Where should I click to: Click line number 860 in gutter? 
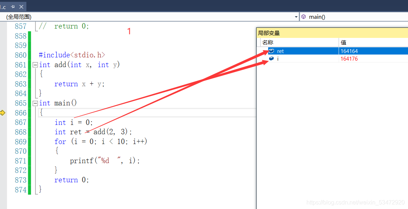[21, 55]
